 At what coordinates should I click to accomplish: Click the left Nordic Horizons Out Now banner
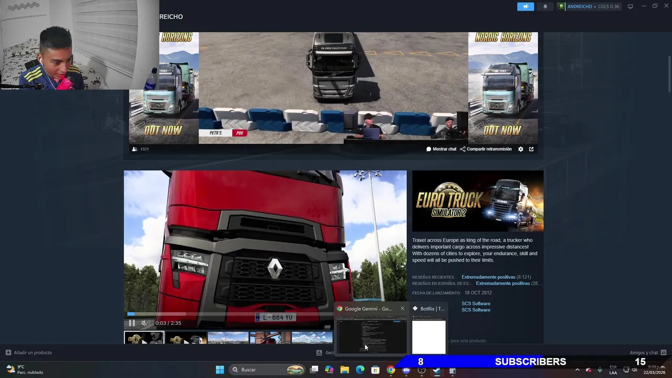tap(164, 88)
